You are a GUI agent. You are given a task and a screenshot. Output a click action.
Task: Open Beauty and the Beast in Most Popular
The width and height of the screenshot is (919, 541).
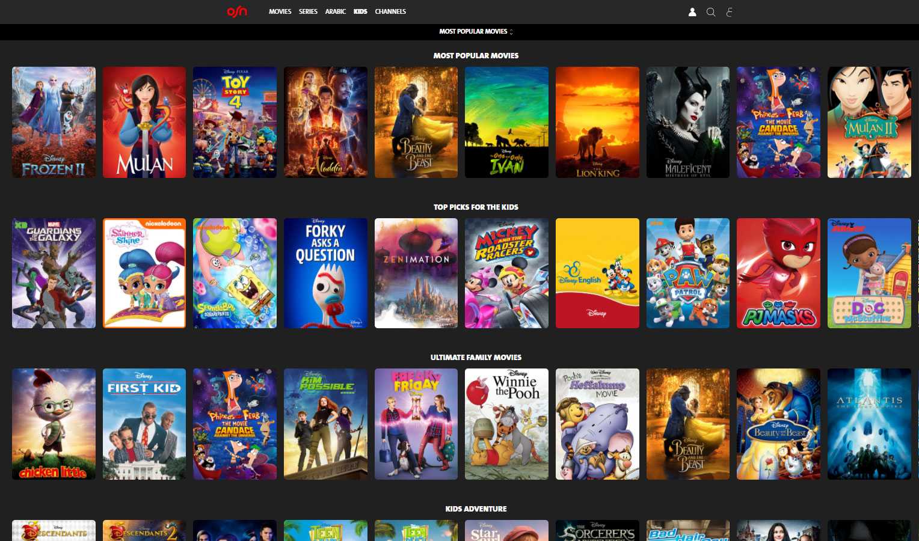416,122
